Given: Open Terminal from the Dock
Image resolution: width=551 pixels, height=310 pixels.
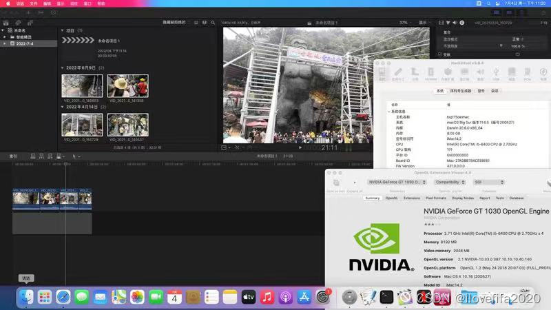Looking at the screenshot, I should [x=386, y=298].
